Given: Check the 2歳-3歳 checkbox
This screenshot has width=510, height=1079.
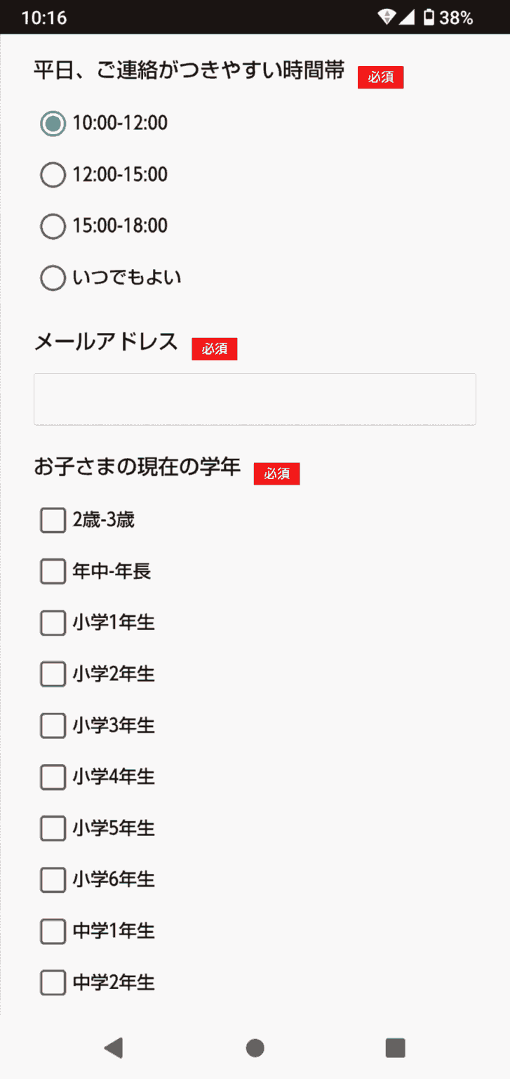Looking at the screenshot, I should click(53, 520).
